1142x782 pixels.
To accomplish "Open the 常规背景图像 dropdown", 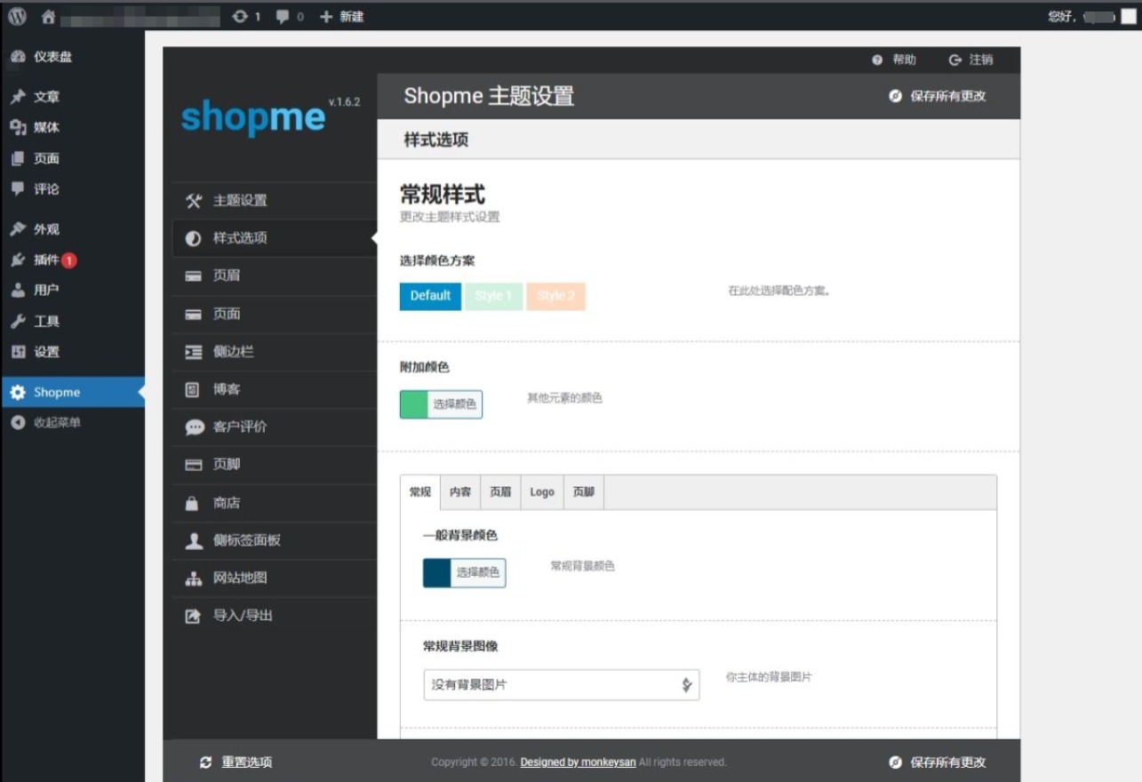I will [562, 685].
